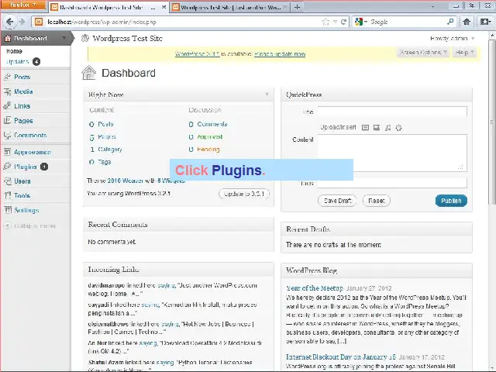Select the Dashboard browser tab
This screenshot has width=496, height=372.
click(108, 7)
